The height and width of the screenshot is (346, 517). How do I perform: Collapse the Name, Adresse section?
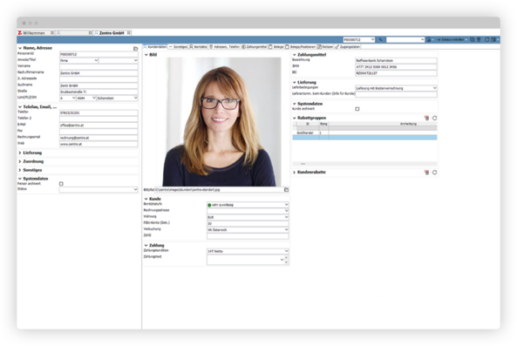point(20,48)
